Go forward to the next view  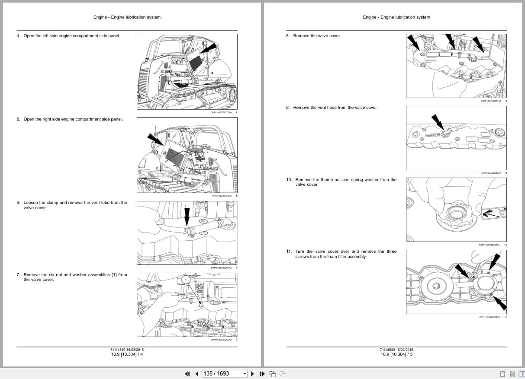282,374
